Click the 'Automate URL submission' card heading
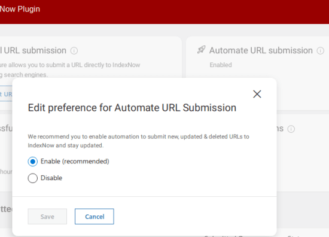 tap(261, 51)
